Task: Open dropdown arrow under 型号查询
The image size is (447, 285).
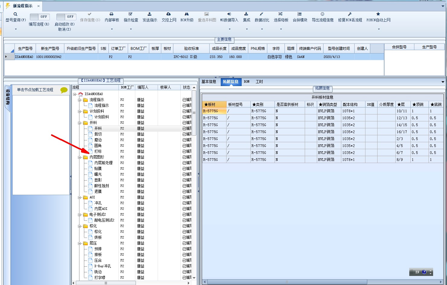Action: pyautogui.click(x=16, y=29)
